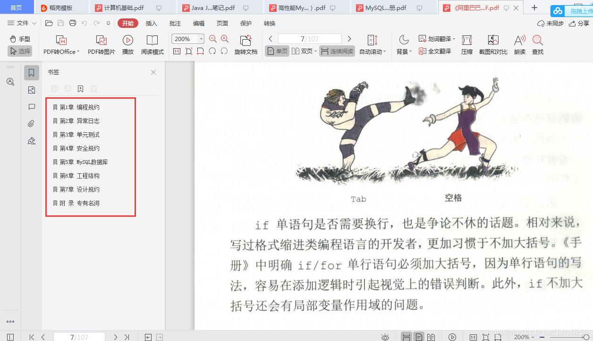
Task: Open thumbnails panel in sidebar
Action: (32, 90)
